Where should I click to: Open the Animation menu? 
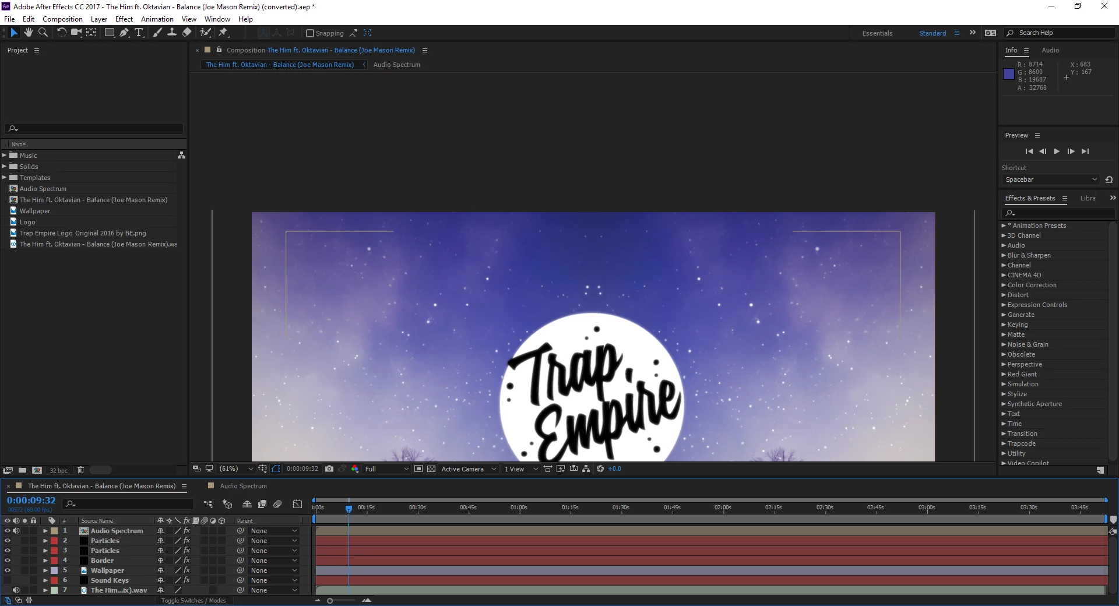coord(157,19)
